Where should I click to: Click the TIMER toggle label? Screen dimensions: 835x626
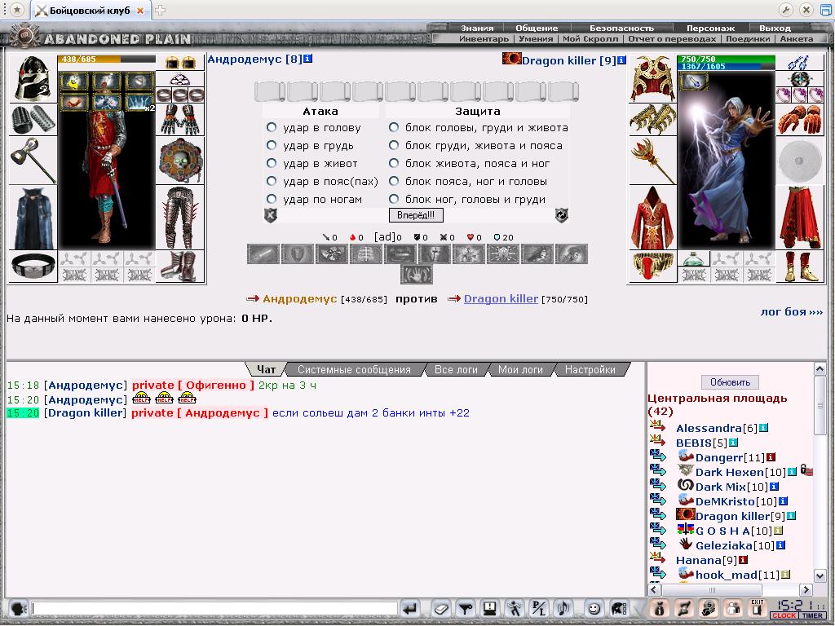pos(812,616)
